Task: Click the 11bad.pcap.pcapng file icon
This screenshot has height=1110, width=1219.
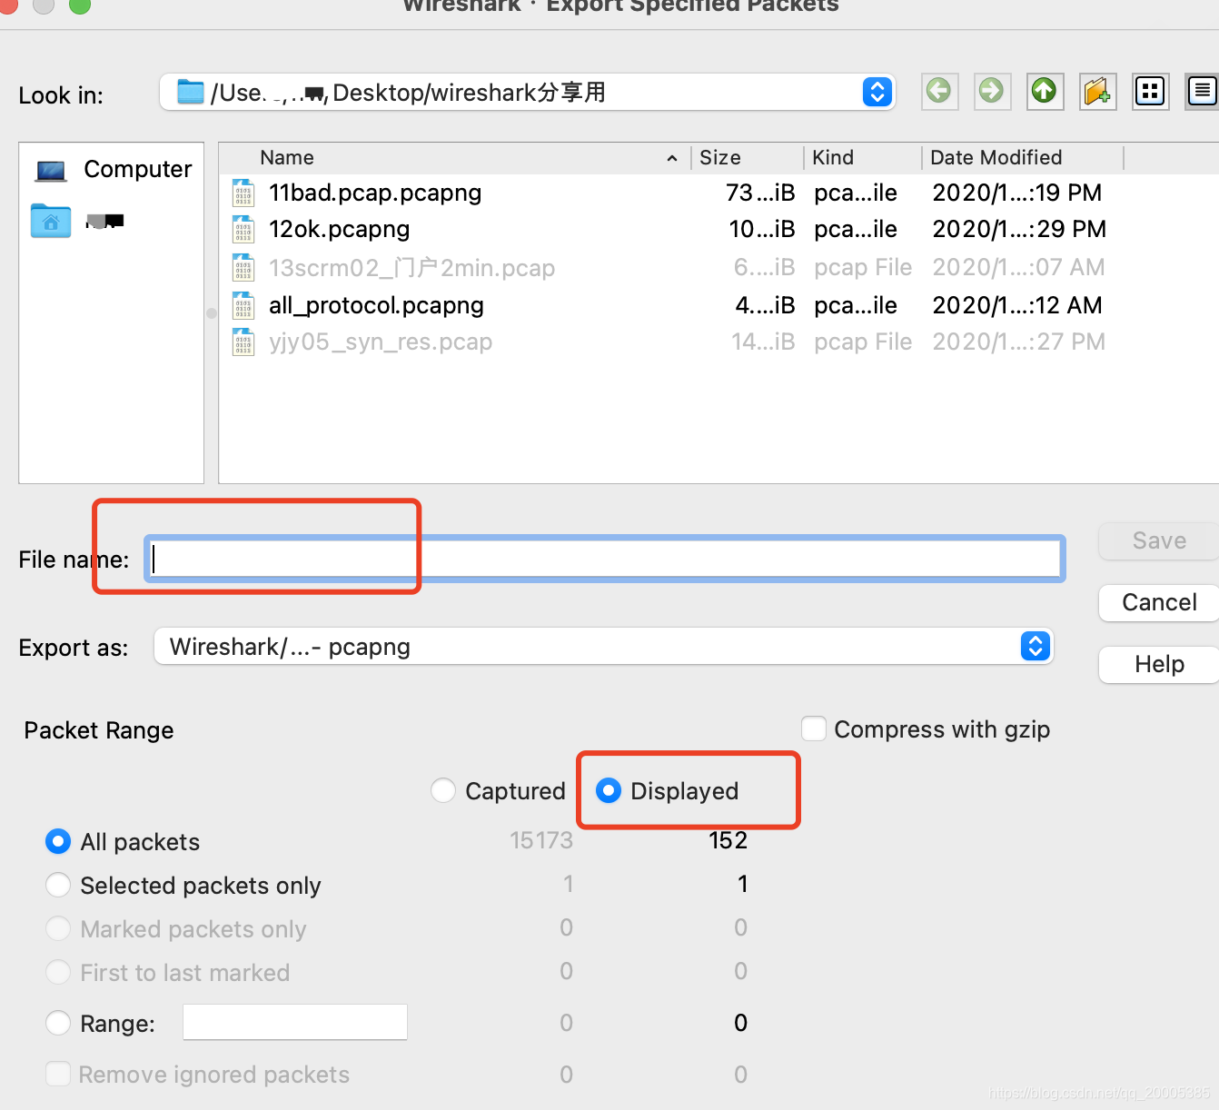Action: (x=243, y=193)
